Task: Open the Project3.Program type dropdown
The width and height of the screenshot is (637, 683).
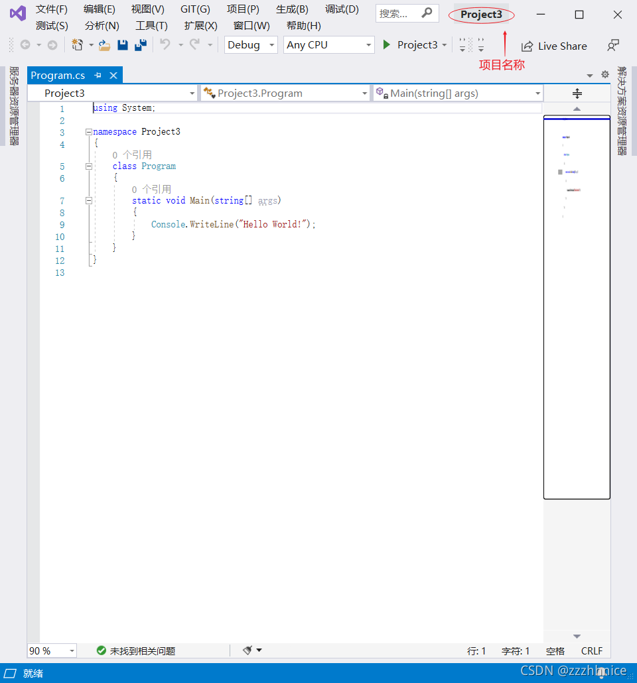Action: (x=285, y=93)
